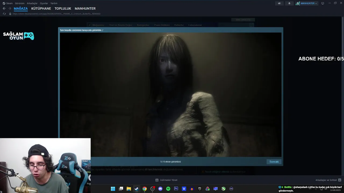Go forward with the right arrow
Image resolution: width=344 pixels, height=193 pixels.
pos(10,9)
